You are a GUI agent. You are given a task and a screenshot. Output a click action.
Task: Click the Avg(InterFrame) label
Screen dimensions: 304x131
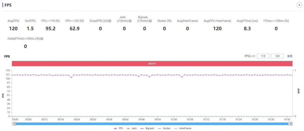(x=187, y=21)
